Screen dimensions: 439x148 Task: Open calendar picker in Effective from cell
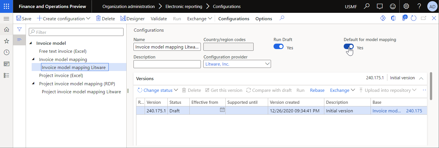pyautogui.click(x=222, y=110)
